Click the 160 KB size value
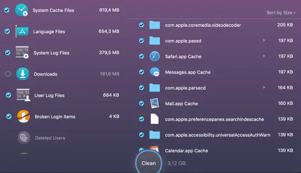 click(285, 103)
